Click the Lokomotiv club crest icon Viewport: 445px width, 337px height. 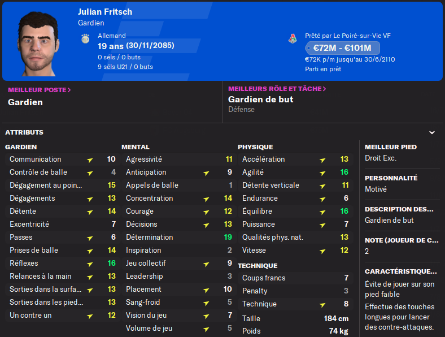[293, 38]
